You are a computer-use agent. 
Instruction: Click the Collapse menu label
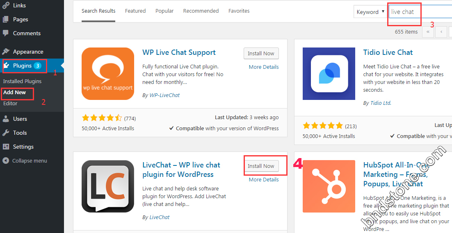(30, 161)
